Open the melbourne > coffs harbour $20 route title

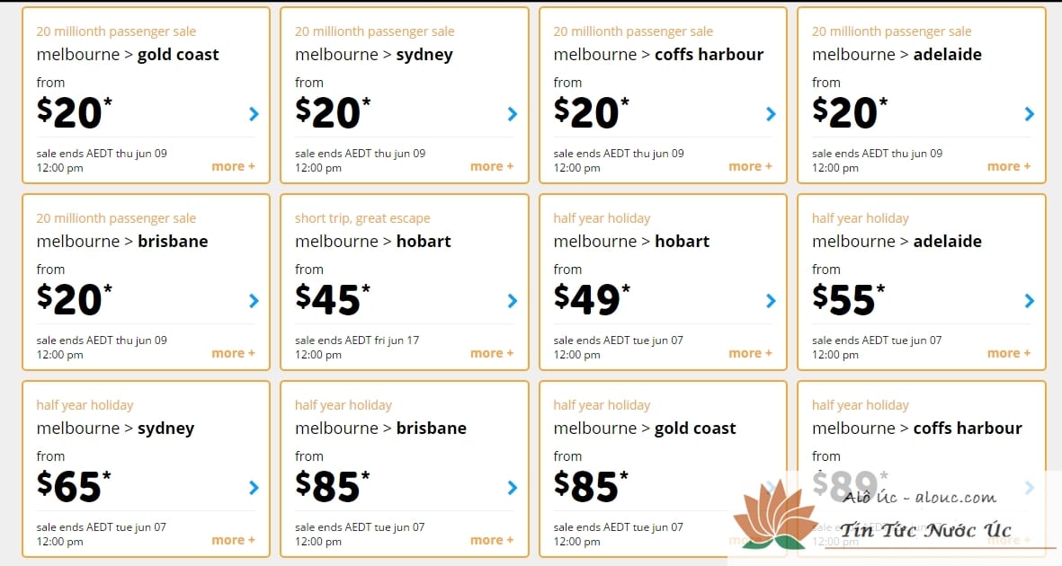click(x=658, y=54)
